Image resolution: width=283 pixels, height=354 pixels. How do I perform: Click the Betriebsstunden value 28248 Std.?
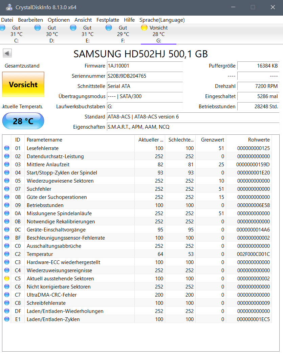coord(258,106)
